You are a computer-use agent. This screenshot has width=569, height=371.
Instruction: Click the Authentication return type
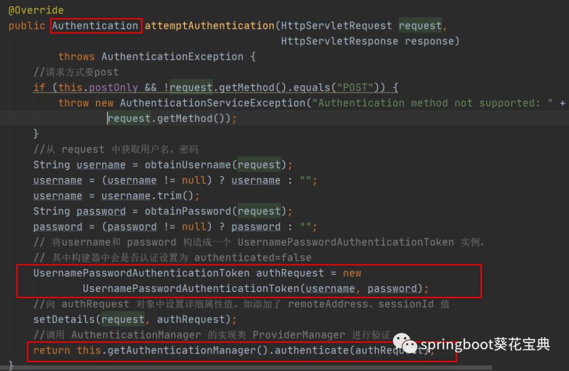point(95,26)
